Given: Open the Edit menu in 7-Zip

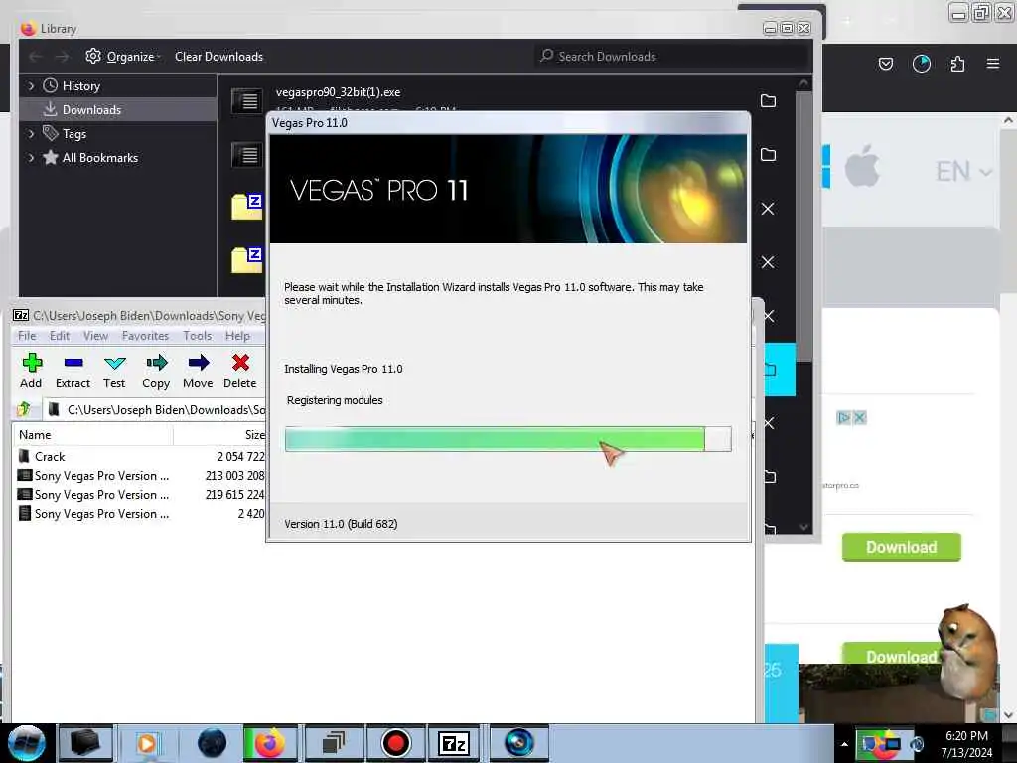Looking at the screenshot, I should tap(59, 336).
